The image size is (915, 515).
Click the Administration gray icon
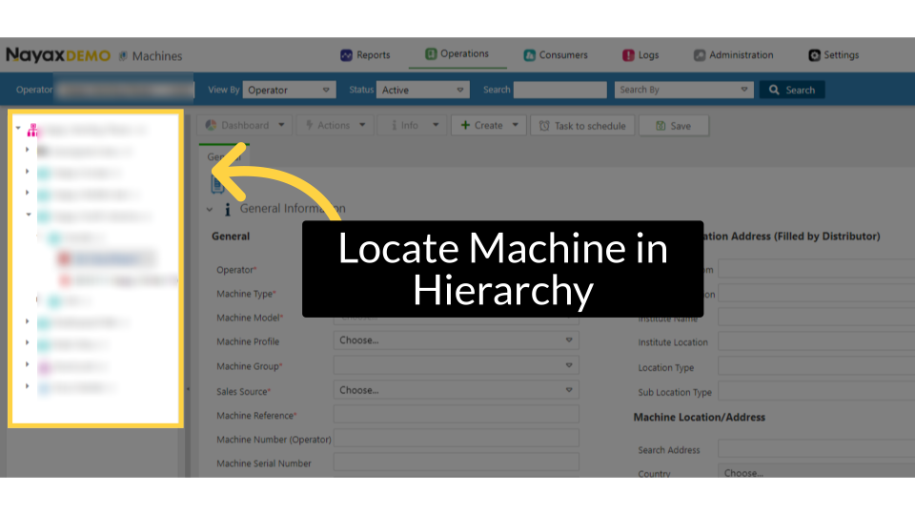tap(700, 55)
